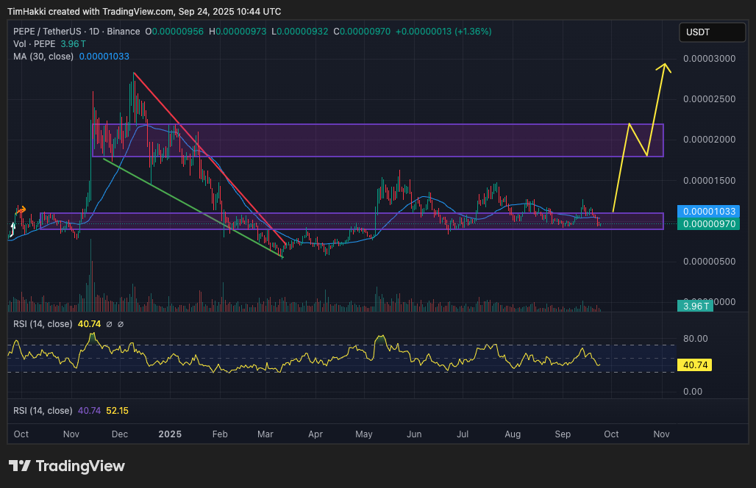Image resolution: width=756 pixels, height=488 pixels.
Task: Click the TradingView wordmark text
Action: [x=80, y=467]
